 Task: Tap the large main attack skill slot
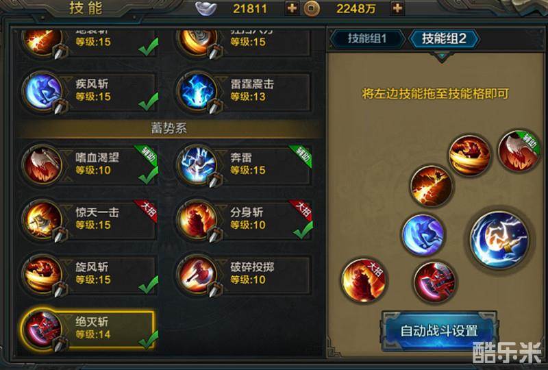499,240
